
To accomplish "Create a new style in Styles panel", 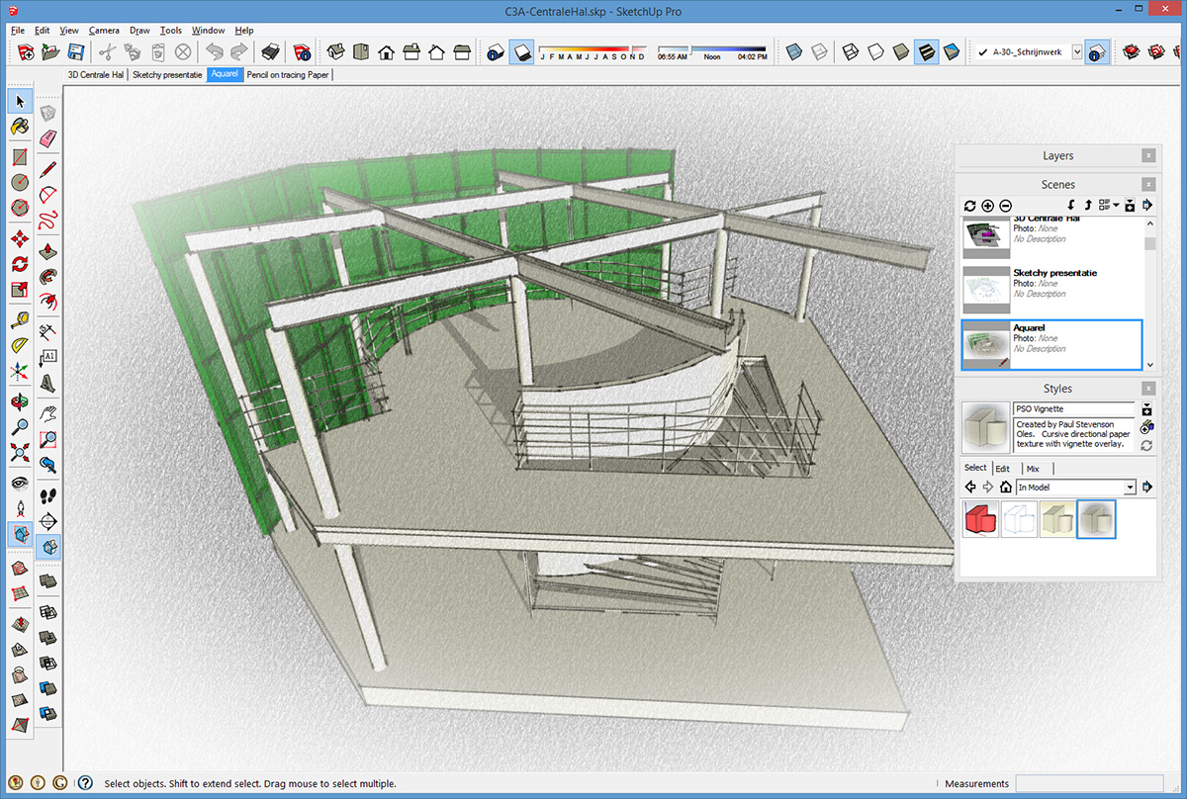I will [x=1146, y=427].
